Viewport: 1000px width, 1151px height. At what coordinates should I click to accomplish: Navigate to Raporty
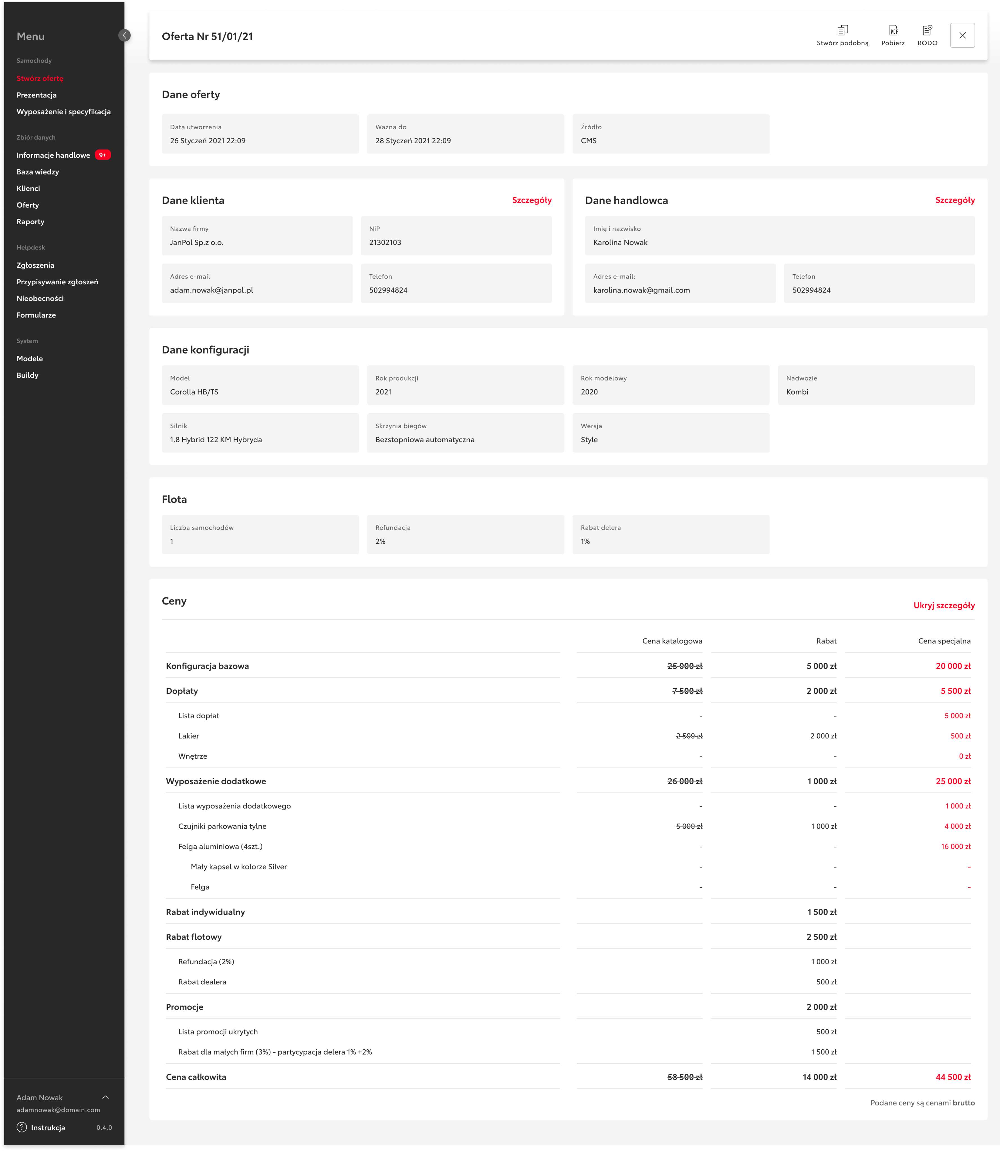click(x=31, y=222)
